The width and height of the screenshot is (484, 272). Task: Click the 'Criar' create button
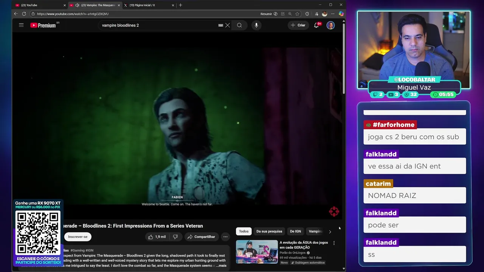pos(298,25)
